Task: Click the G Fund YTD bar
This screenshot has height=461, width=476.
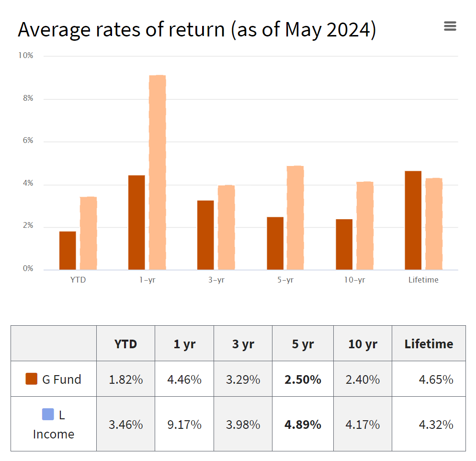Action: [x=67, y=249]
